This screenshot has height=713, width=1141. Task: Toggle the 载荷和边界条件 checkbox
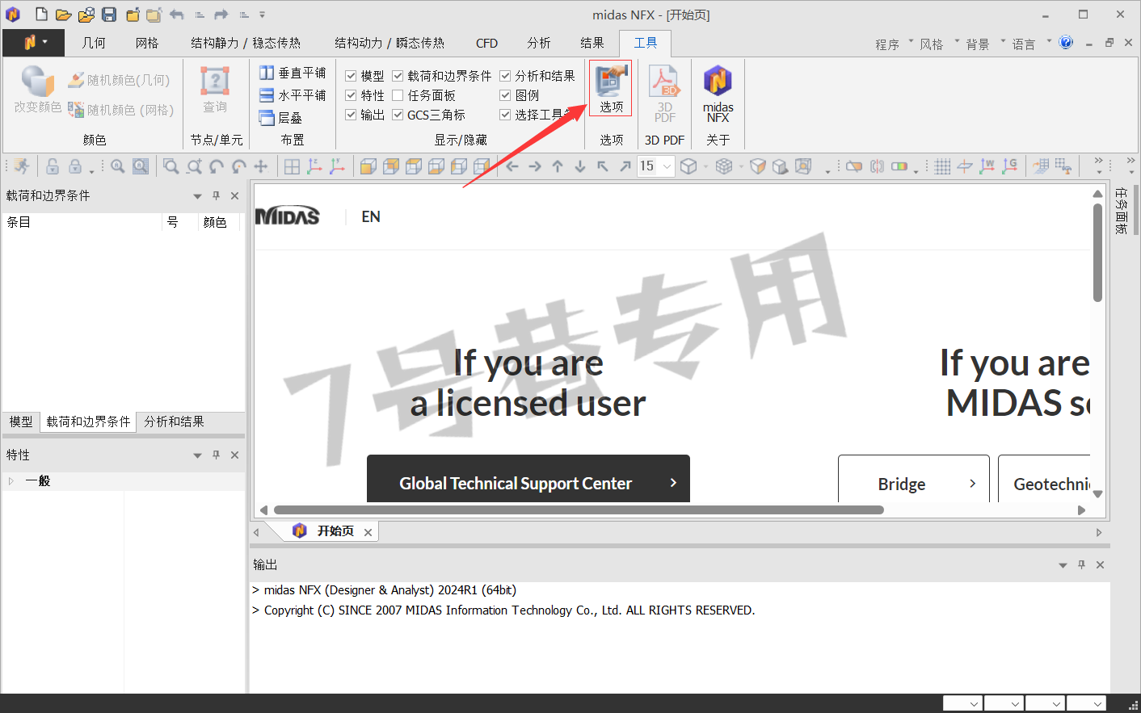click(398, 76)
